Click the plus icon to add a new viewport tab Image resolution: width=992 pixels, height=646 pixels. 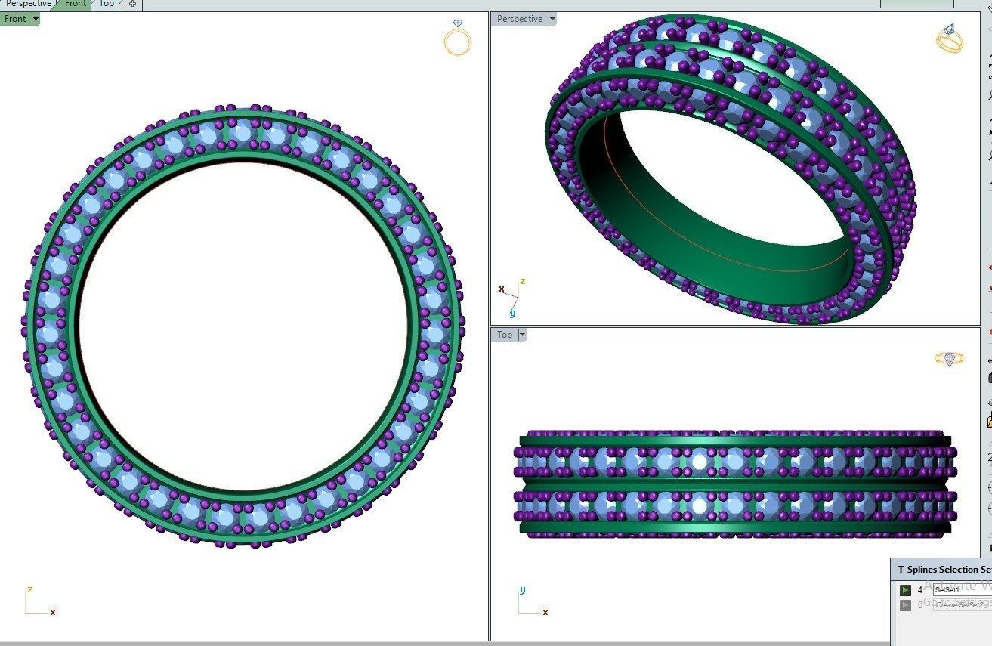pyautogui.click(x=132, y=5)
